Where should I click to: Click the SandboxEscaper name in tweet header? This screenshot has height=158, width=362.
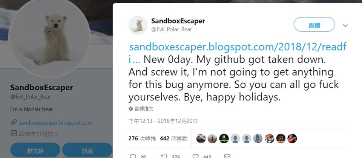pyautogui.click(x=178, y=21)
